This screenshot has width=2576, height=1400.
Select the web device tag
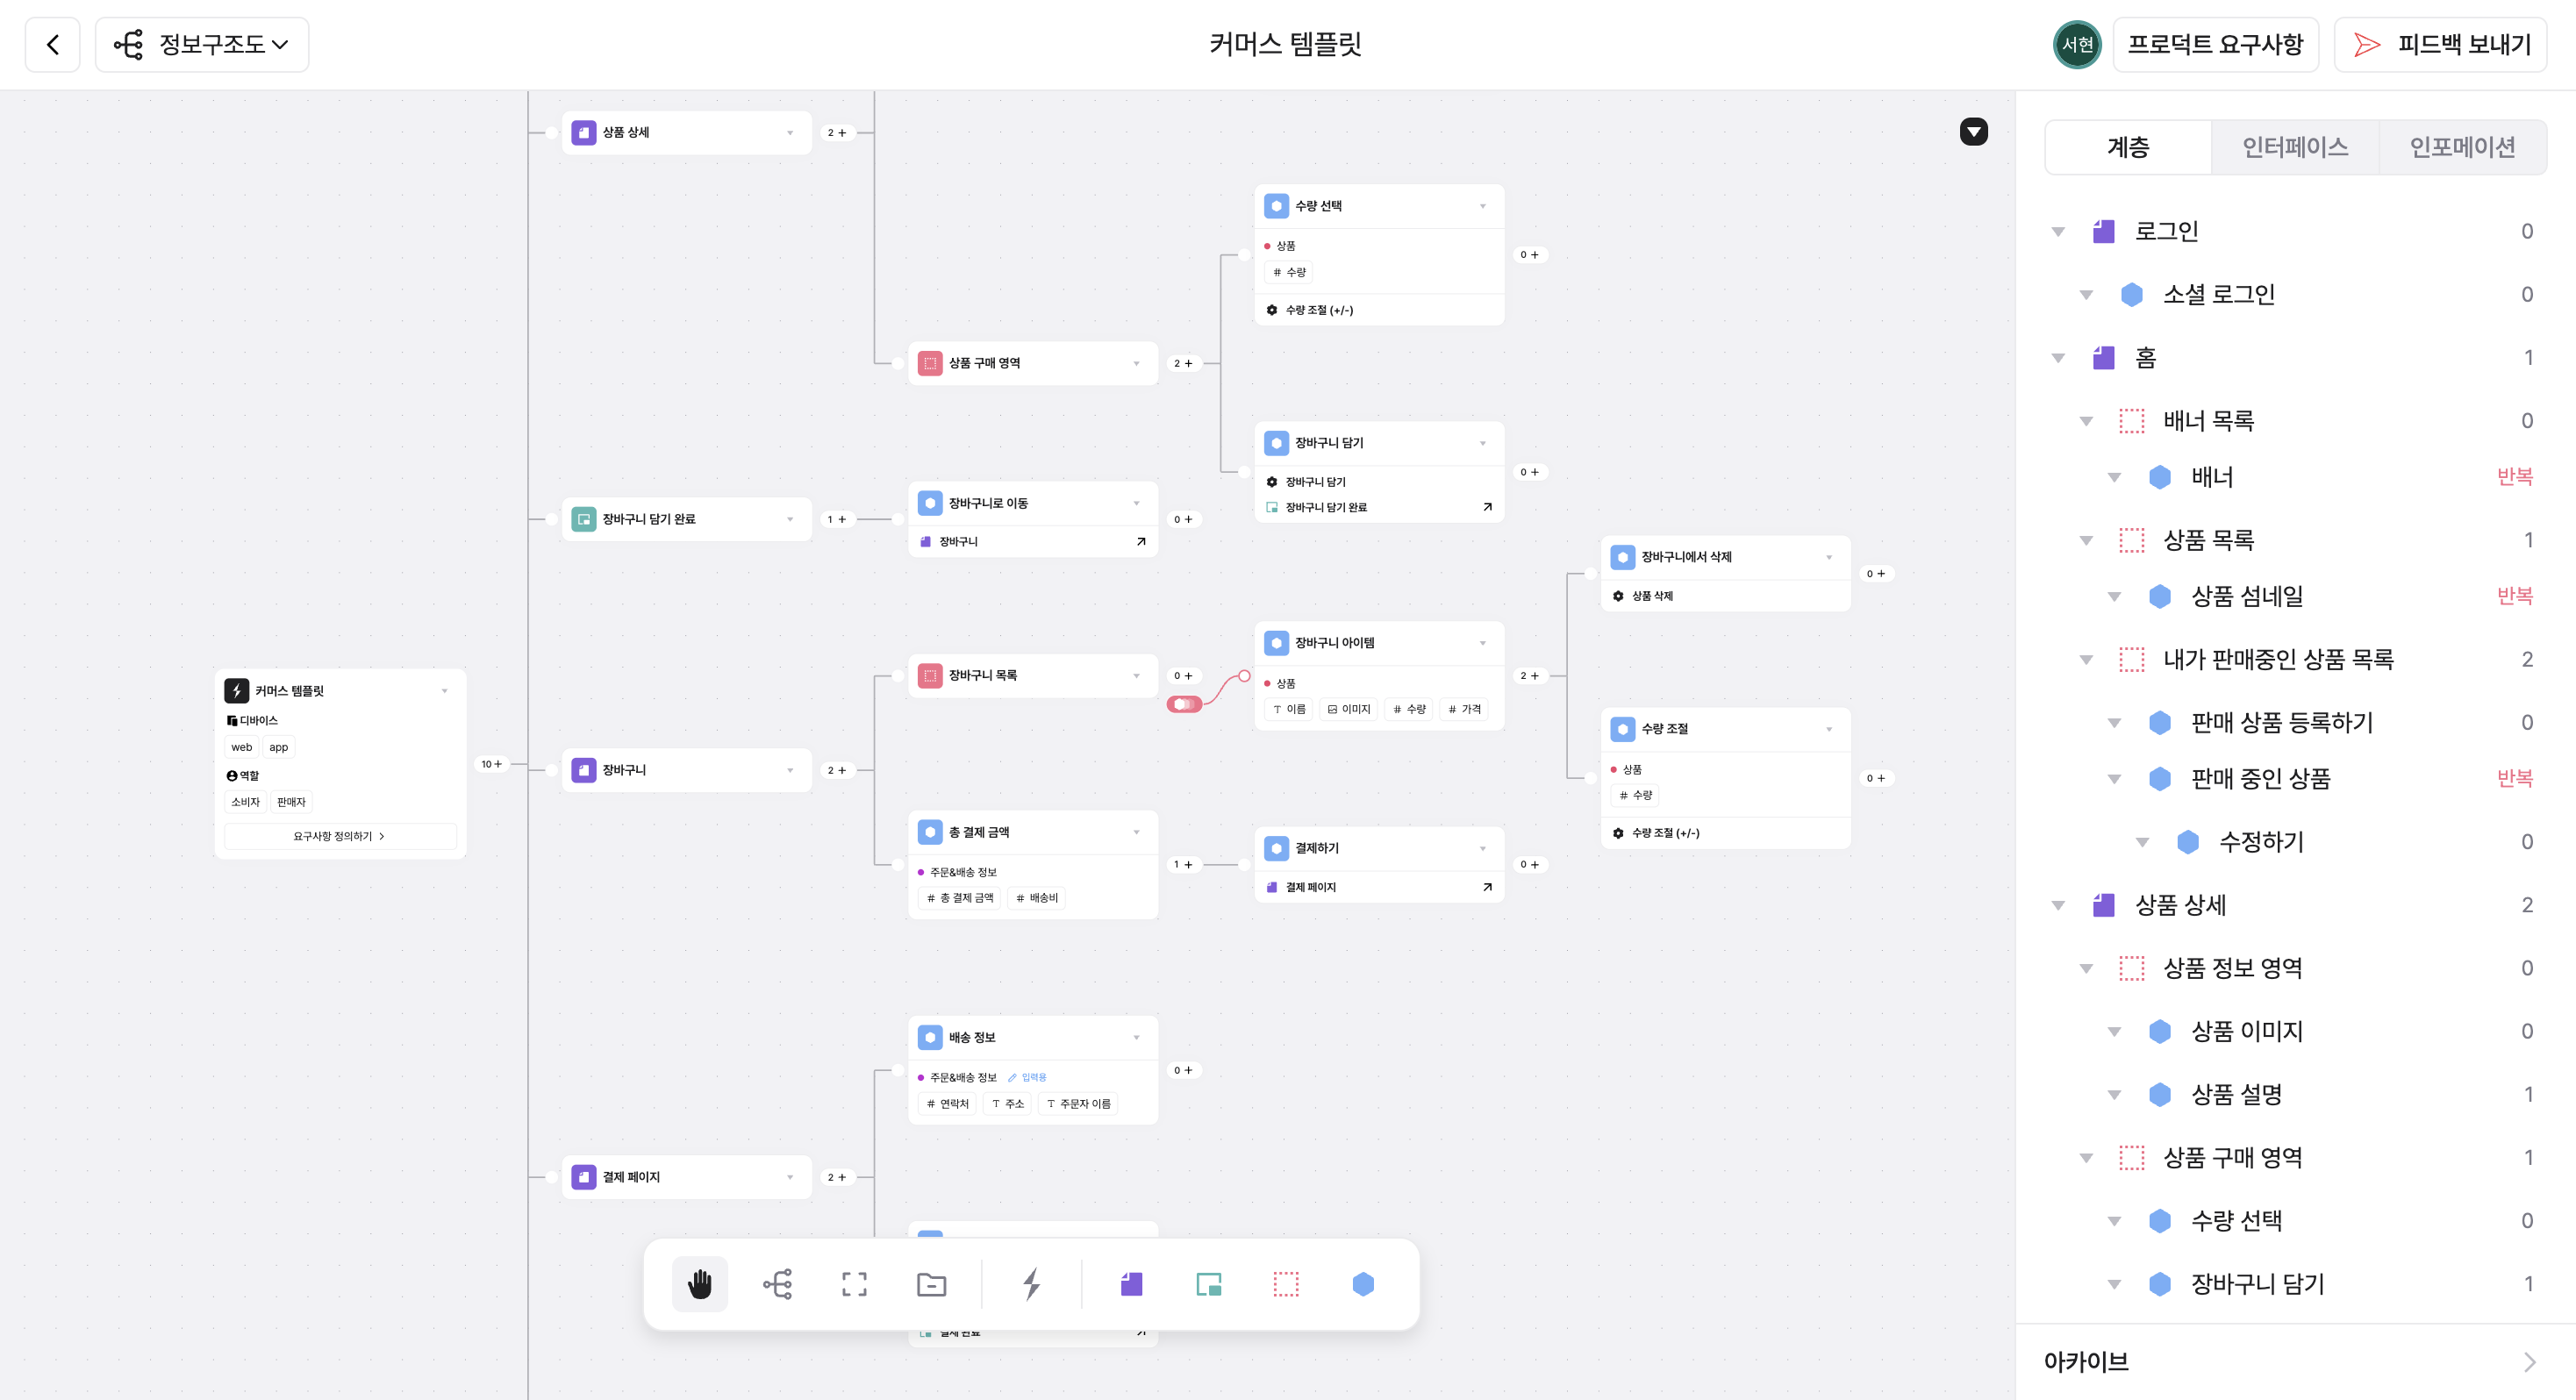click(241, 747)
